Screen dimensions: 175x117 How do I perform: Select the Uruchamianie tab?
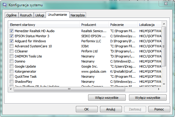(57, 15)
